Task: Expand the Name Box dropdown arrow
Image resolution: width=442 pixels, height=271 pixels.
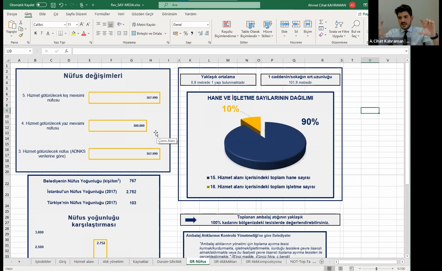Action: (x=30, y=51)
